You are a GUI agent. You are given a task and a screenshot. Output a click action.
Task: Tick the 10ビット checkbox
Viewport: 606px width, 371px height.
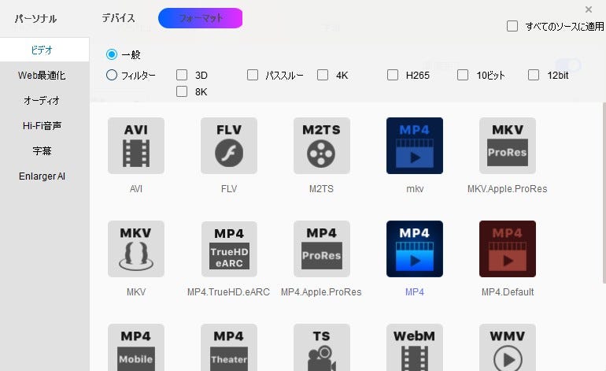(x=463, y=75)
